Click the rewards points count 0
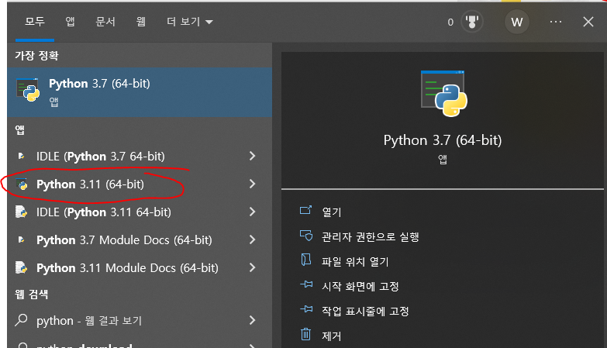 click(450, 22)
